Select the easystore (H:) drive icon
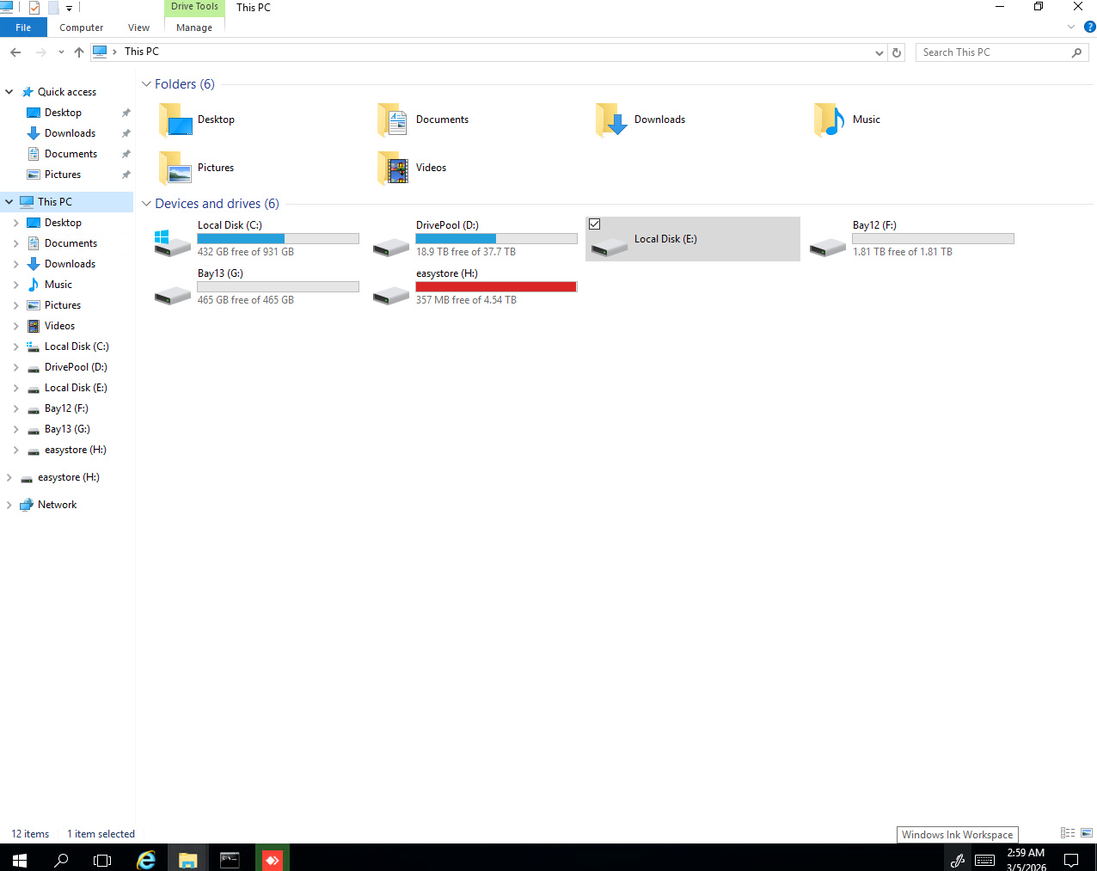 391,296
